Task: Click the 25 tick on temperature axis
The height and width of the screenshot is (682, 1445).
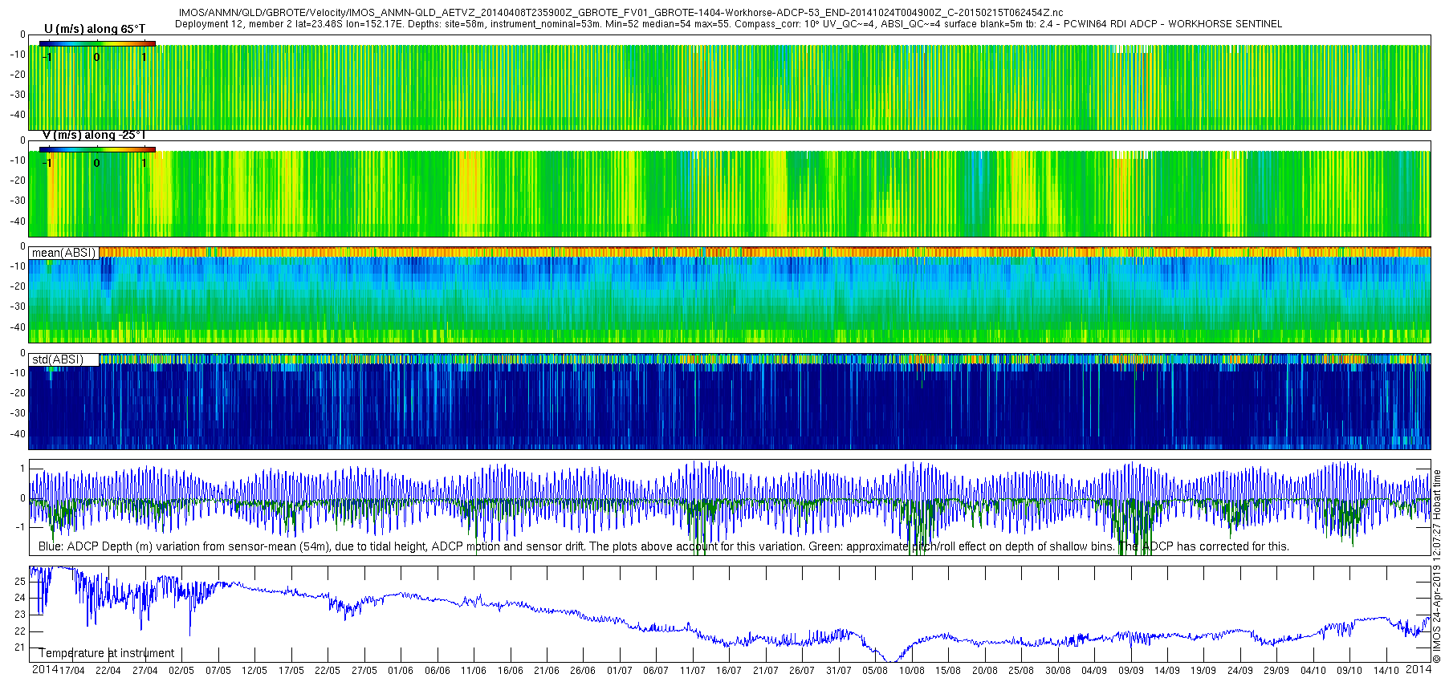Action: click(20, 581)
